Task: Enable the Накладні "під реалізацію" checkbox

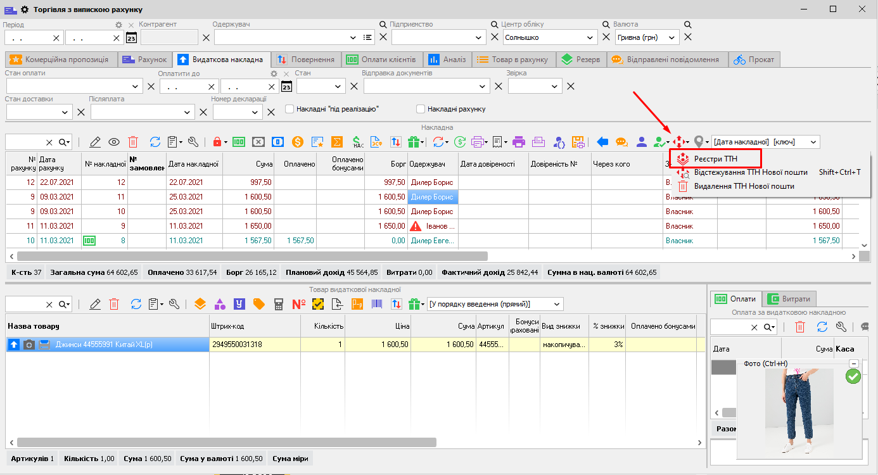Action: (289, 109)
